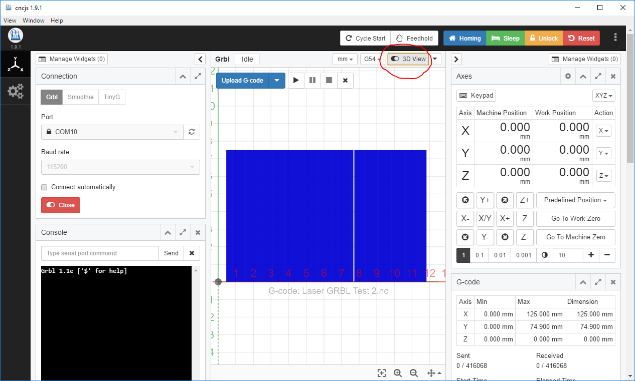This screenshot has height=381, width=635.
Task: Switch to the Smoothie controller tab
Action: point(81,97)
